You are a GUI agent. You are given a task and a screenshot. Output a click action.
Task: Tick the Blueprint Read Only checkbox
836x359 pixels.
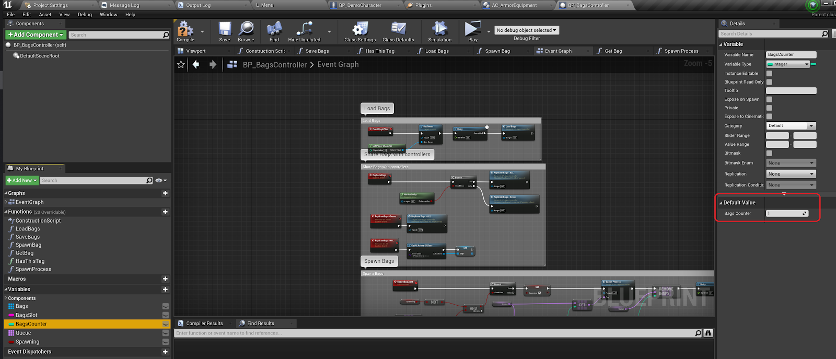[769, 82]
